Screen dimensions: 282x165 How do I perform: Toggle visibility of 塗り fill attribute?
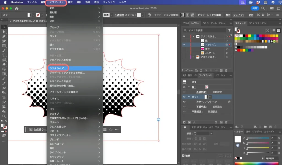184,97
